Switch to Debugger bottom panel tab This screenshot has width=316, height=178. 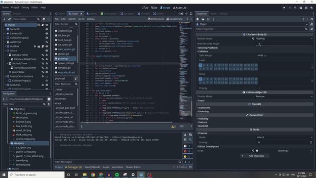[74, 167]
